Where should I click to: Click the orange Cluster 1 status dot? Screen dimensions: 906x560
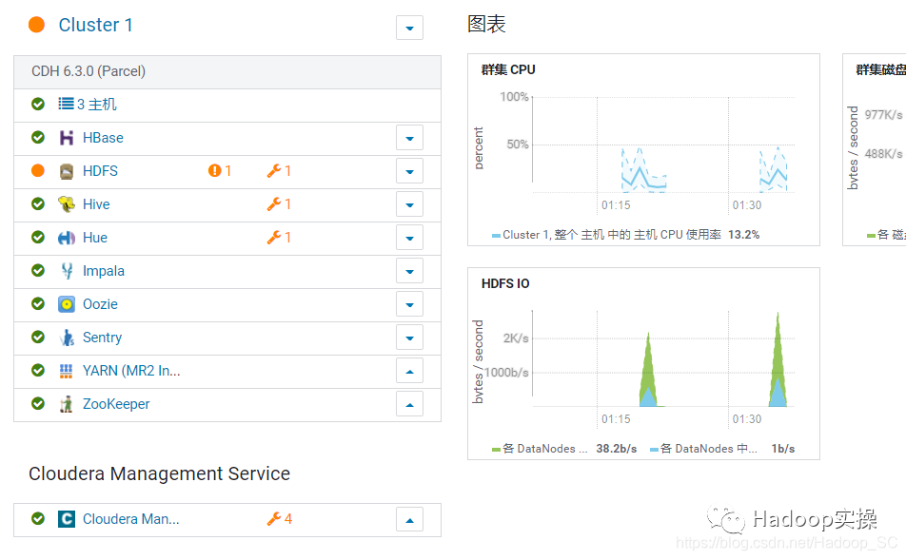(36, 25)
